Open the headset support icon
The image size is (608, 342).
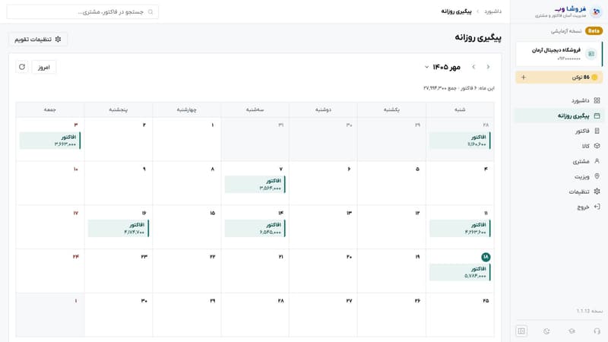click(x=597, y=331)
